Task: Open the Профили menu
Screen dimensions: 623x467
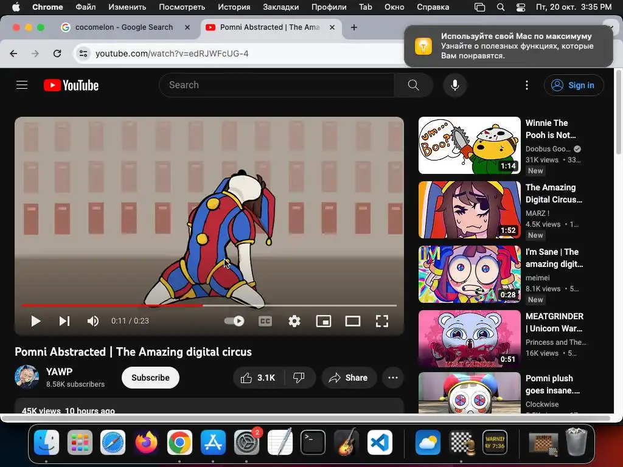Action: [x=329, y=7]
